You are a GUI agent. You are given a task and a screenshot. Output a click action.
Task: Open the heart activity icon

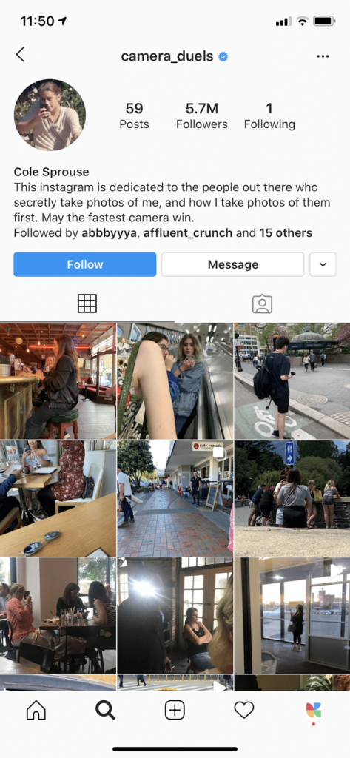pyautogui.click(x=244, y=710)
